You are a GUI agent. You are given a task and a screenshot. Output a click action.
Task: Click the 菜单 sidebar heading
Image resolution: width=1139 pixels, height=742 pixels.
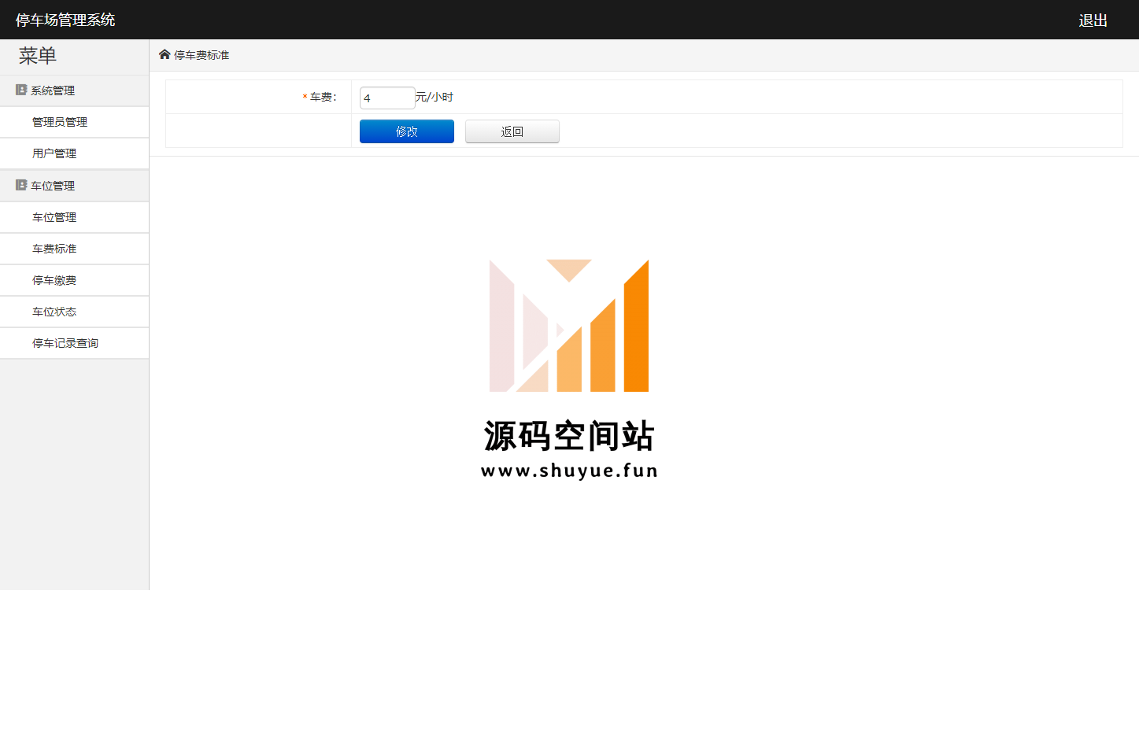(x=38, y=56)
